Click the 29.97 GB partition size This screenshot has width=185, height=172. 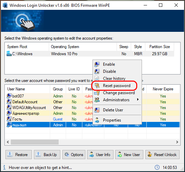[160, 54]
